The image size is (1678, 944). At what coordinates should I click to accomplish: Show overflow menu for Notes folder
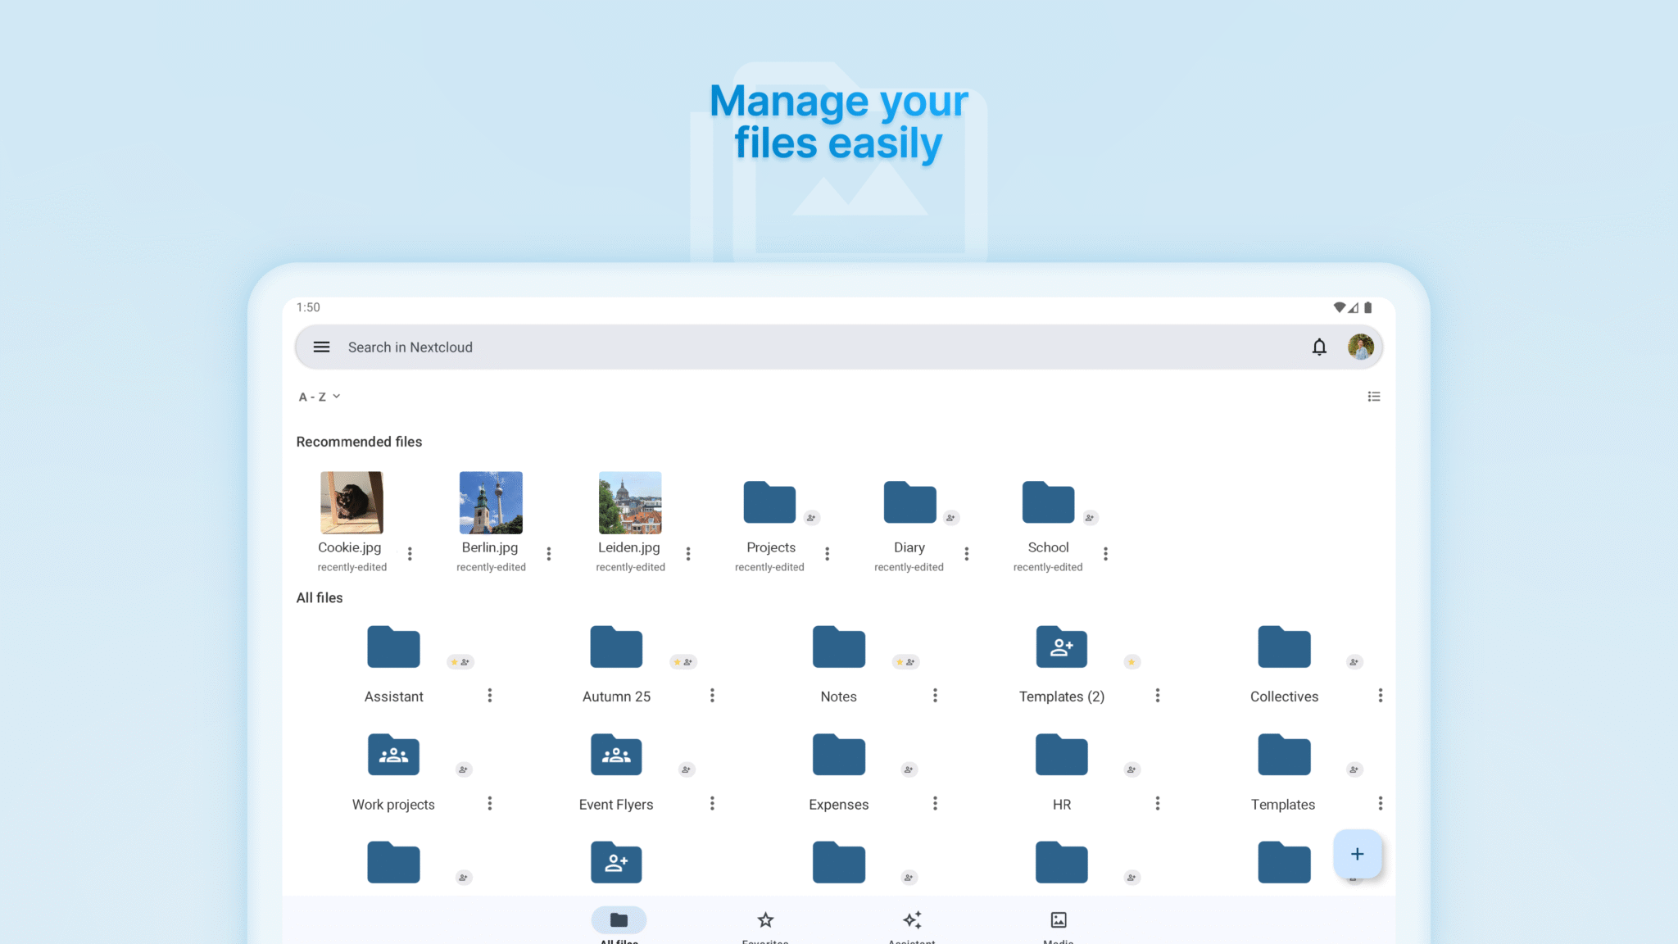935,696
